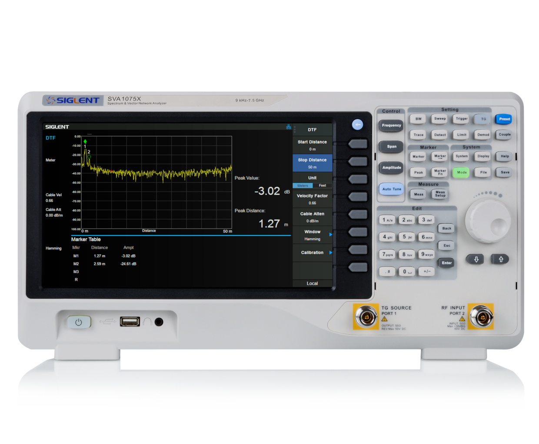The image size is (539, 444).
Task: Expand the Calibration submenu
Action: click(313, 253)
